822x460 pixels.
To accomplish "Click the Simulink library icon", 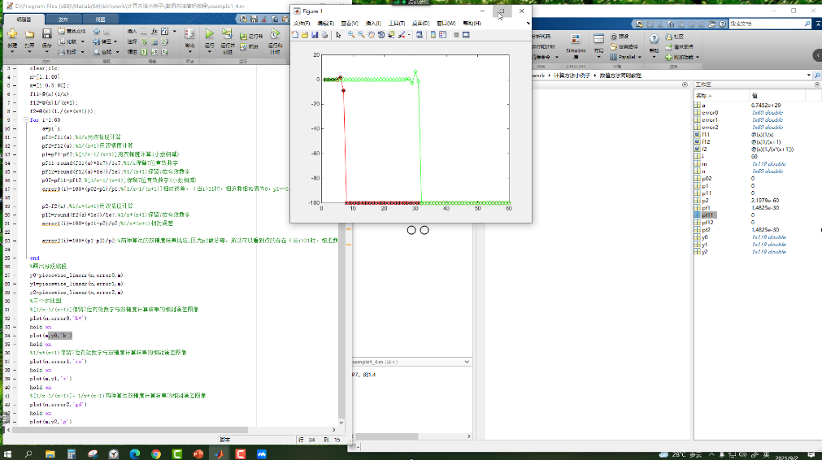I will click(x=576, y=39).
